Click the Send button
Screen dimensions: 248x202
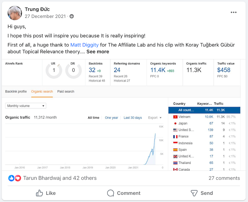[x=202, y=193]
